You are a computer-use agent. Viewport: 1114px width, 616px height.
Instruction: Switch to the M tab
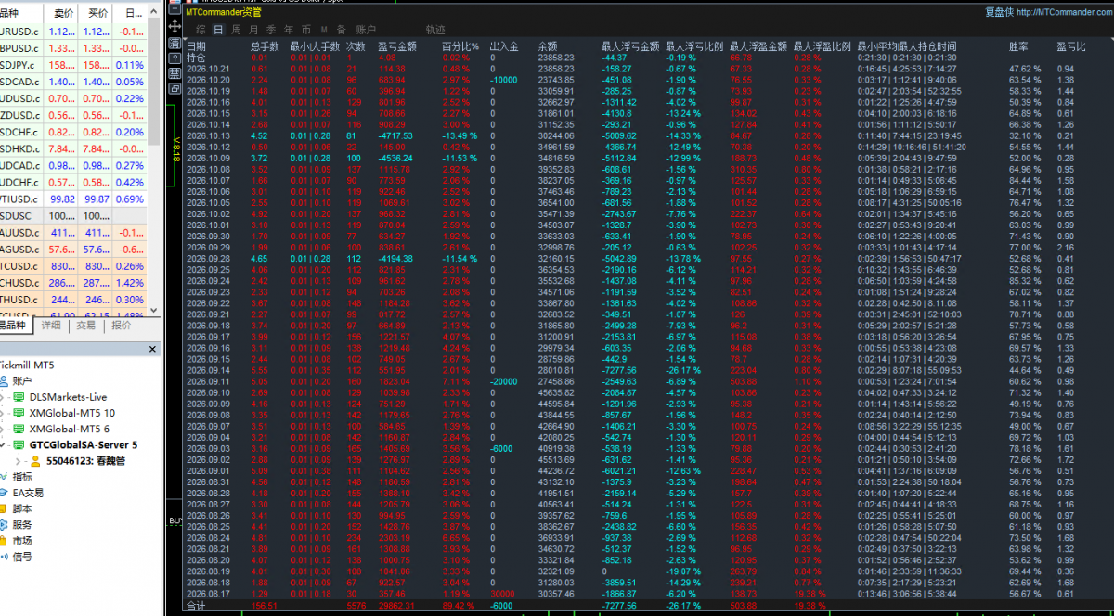324,30
